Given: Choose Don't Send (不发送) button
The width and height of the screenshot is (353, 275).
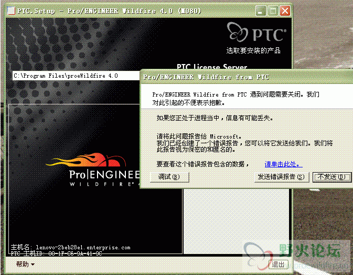Looking at the screenshot, I should click(332, 177).
